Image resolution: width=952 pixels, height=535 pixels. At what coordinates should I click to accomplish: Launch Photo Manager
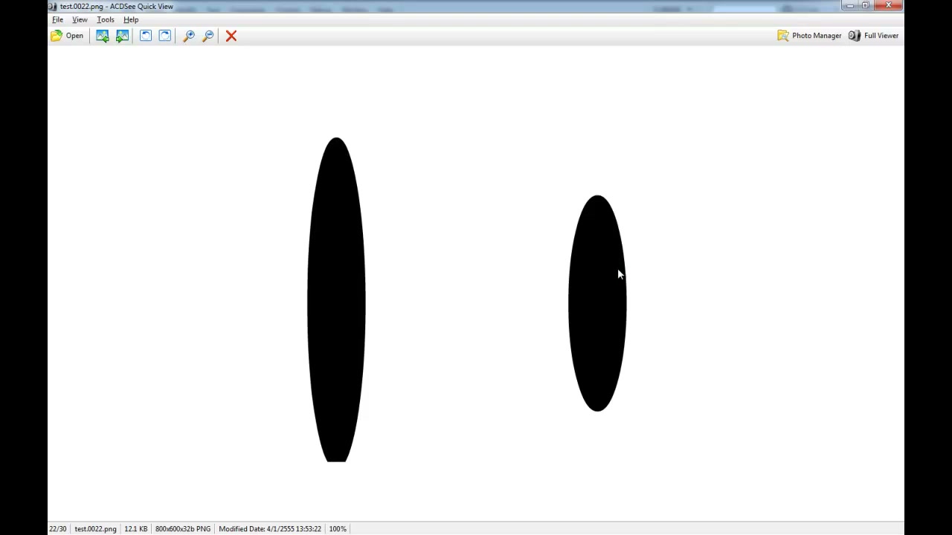click(809, 36)
